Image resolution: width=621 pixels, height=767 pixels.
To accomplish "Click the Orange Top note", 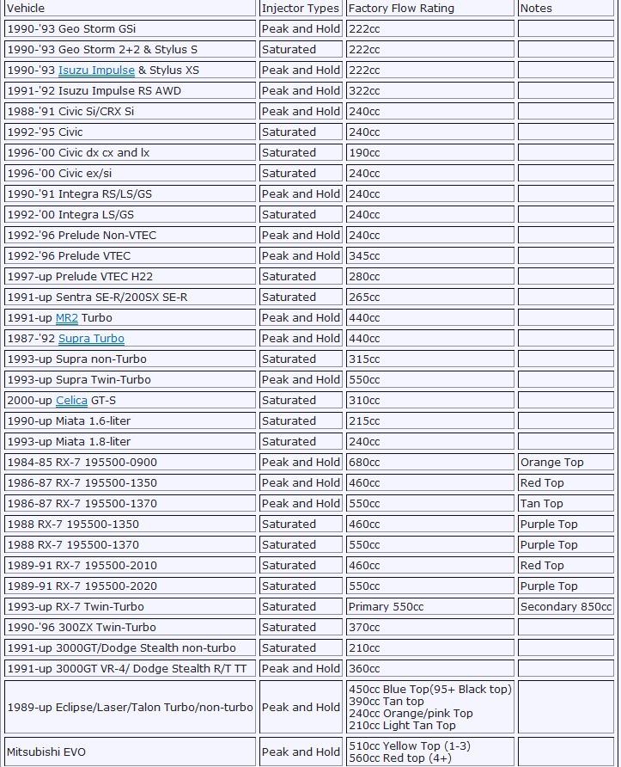I will pos(565,462).
